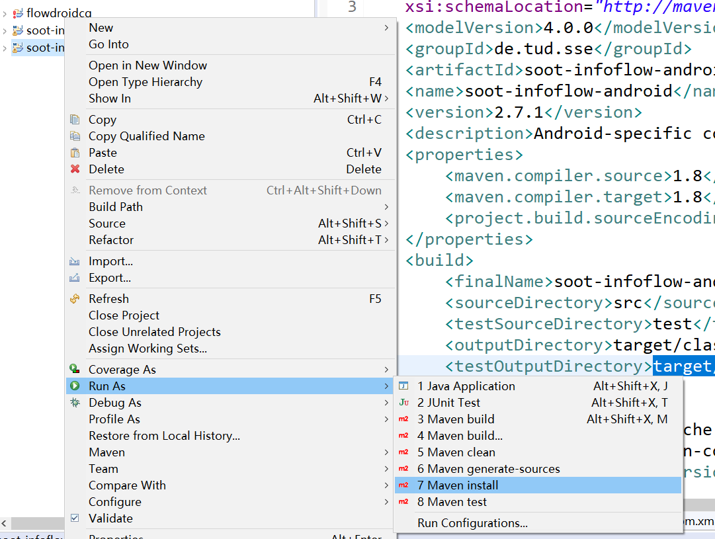Click the Copy icon in the context menu
This screenshot has height=539, width=715.
[74, 120]
